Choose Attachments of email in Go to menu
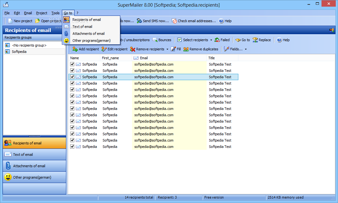Image resolution: width=338 pixels, height=203 pixels. click(91, 34)
